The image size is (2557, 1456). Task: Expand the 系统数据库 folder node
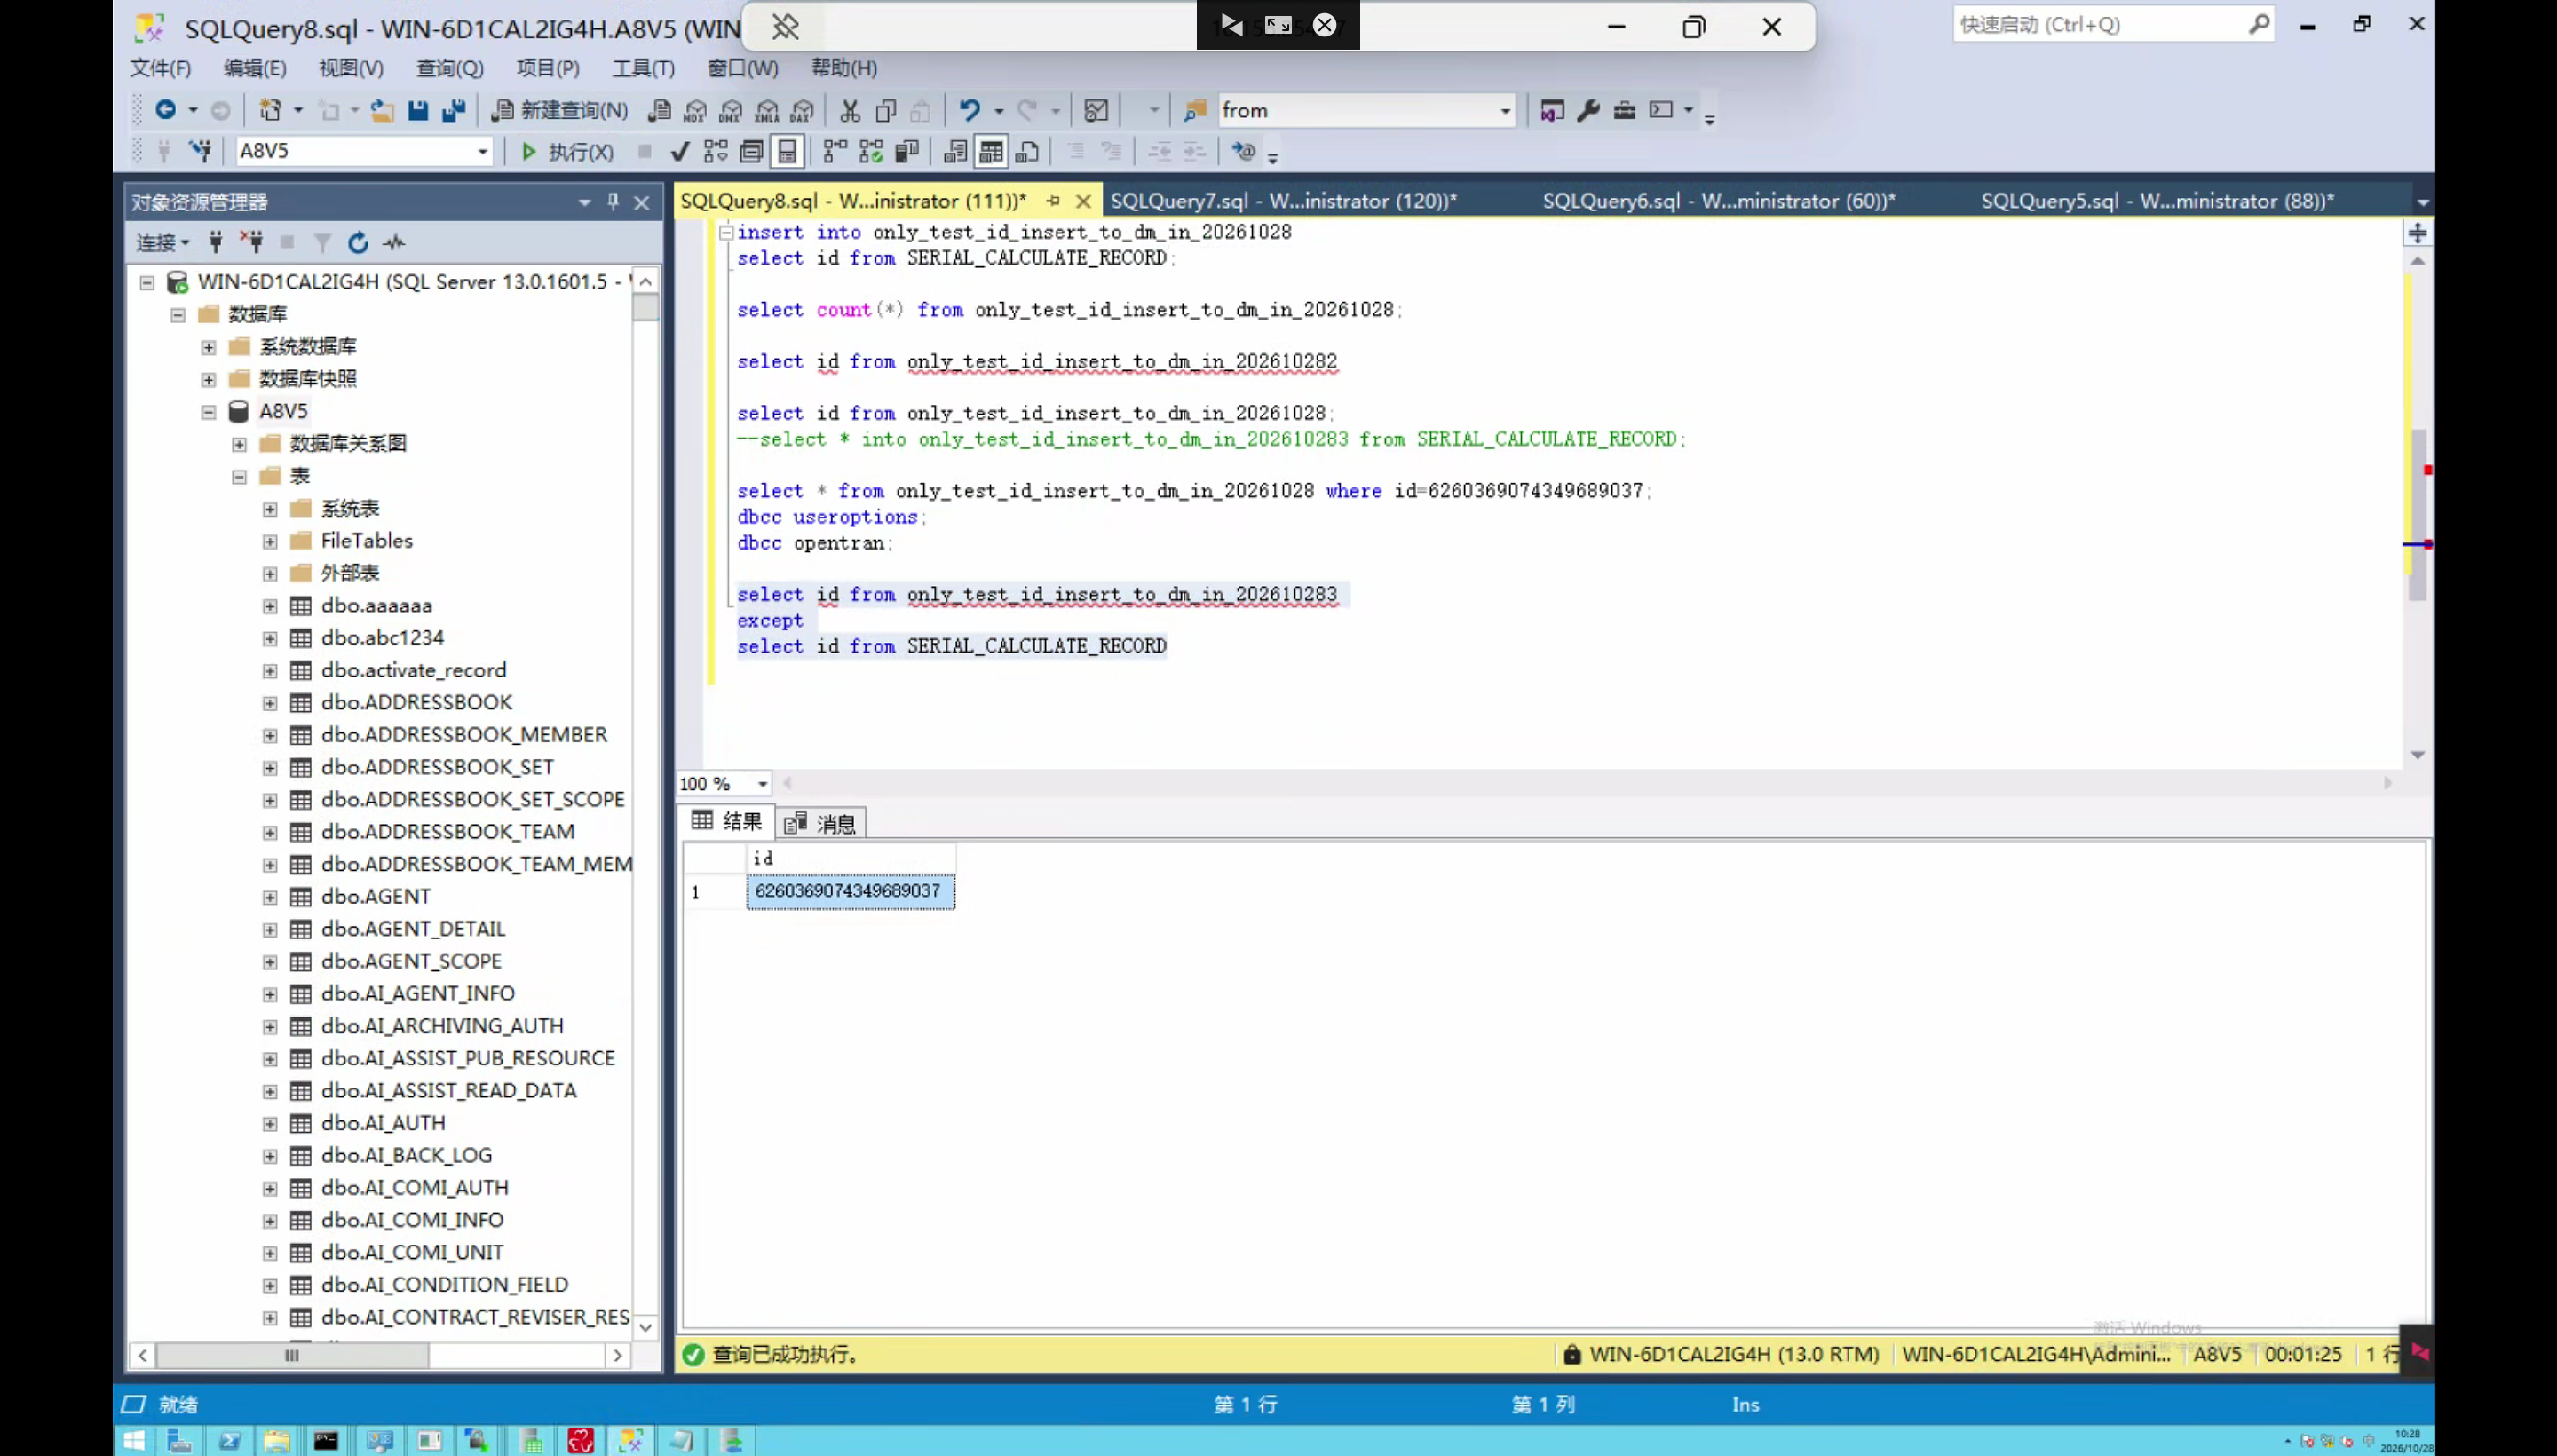pyautogui.click(x=208, y=347)
